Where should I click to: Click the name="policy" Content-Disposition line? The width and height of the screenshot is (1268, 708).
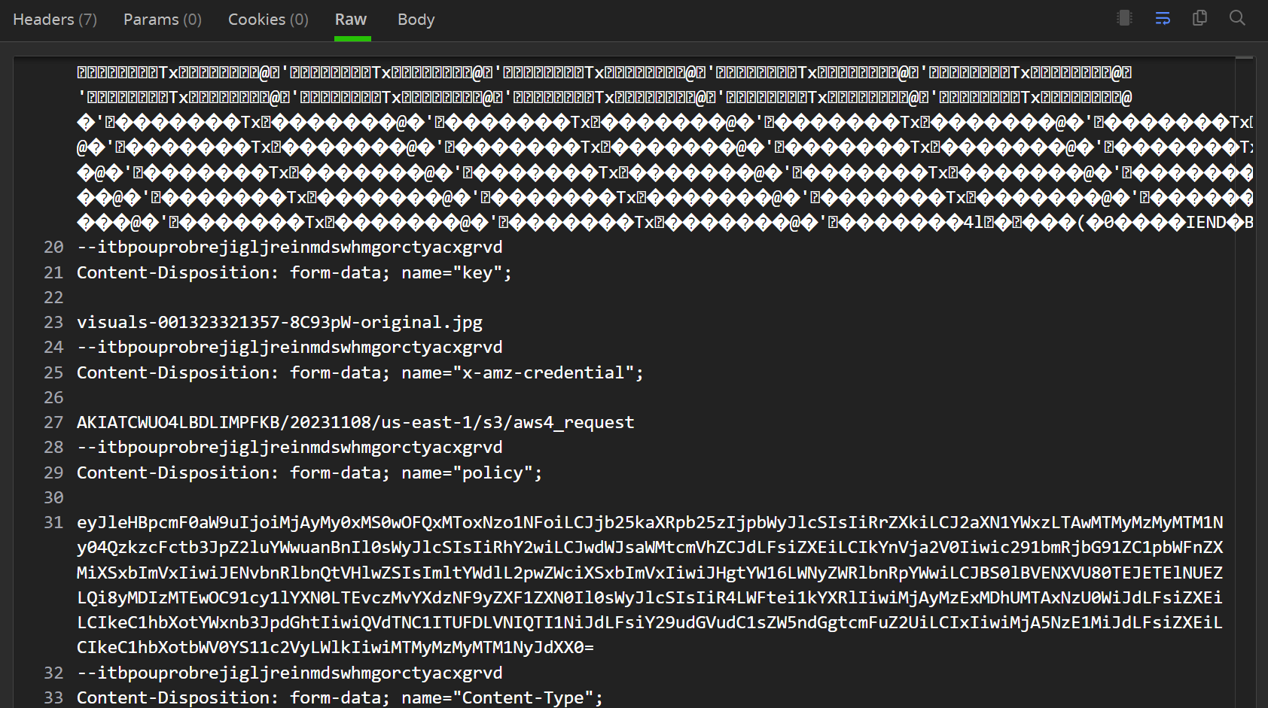point(309,473)
